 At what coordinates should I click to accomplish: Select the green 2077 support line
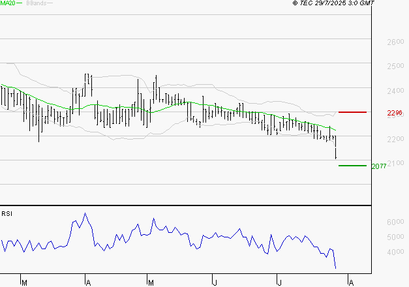point(352,166)
